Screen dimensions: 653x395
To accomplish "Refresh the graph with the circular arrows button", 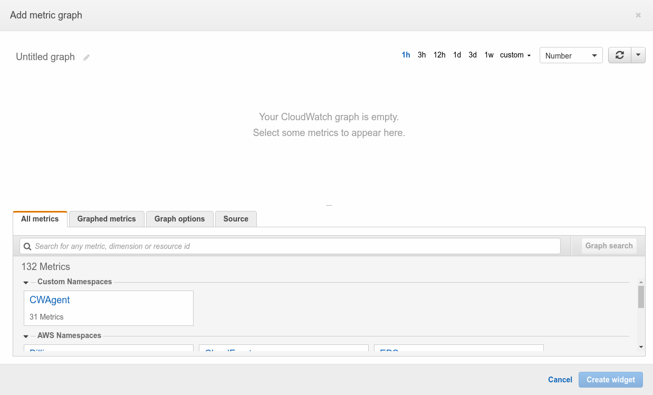I will (620, 55).
